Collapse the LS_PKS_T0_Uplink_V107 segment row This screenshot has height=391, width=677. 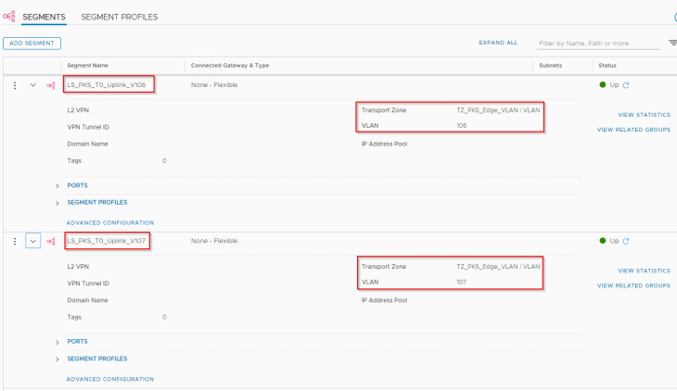pyautogui.click(x=33, y=241)
